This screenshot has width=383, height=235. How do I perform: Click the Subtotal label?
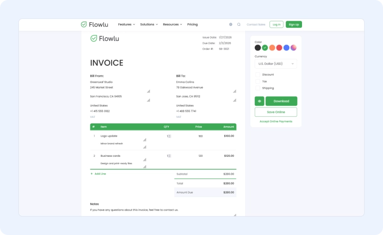click(x=182, y=174)
